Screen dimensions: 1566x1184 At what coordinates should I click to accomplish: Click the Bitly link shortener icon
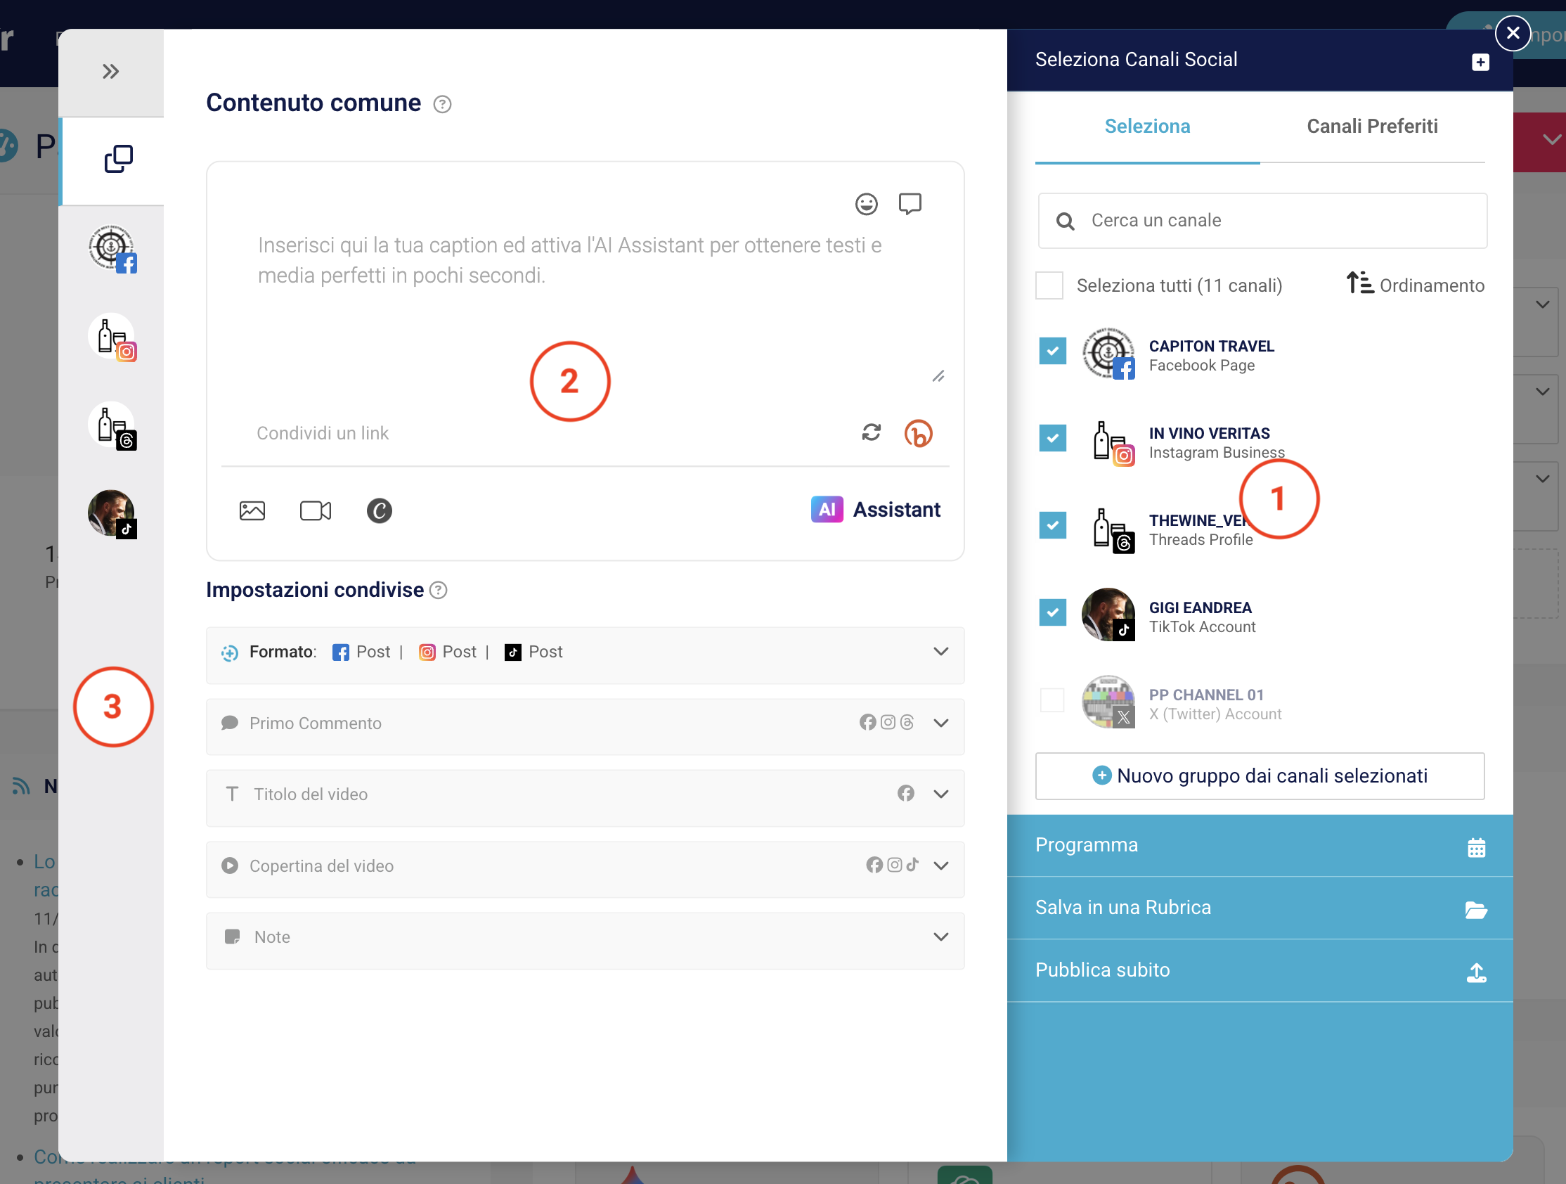tap(918, 433)
